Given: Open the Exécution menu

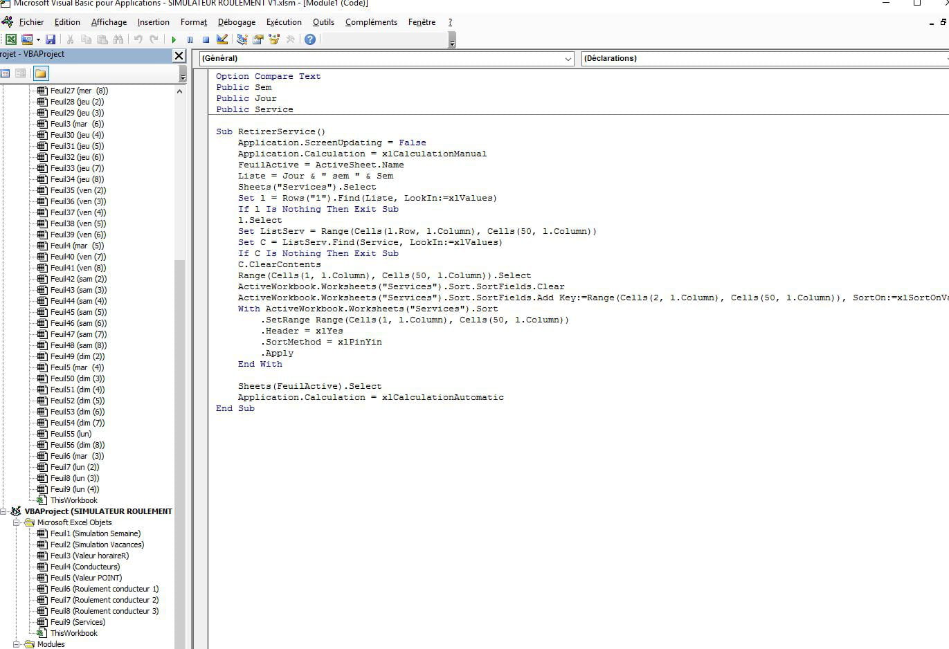Looking at the screenshot, I should [x=284, y=22].
